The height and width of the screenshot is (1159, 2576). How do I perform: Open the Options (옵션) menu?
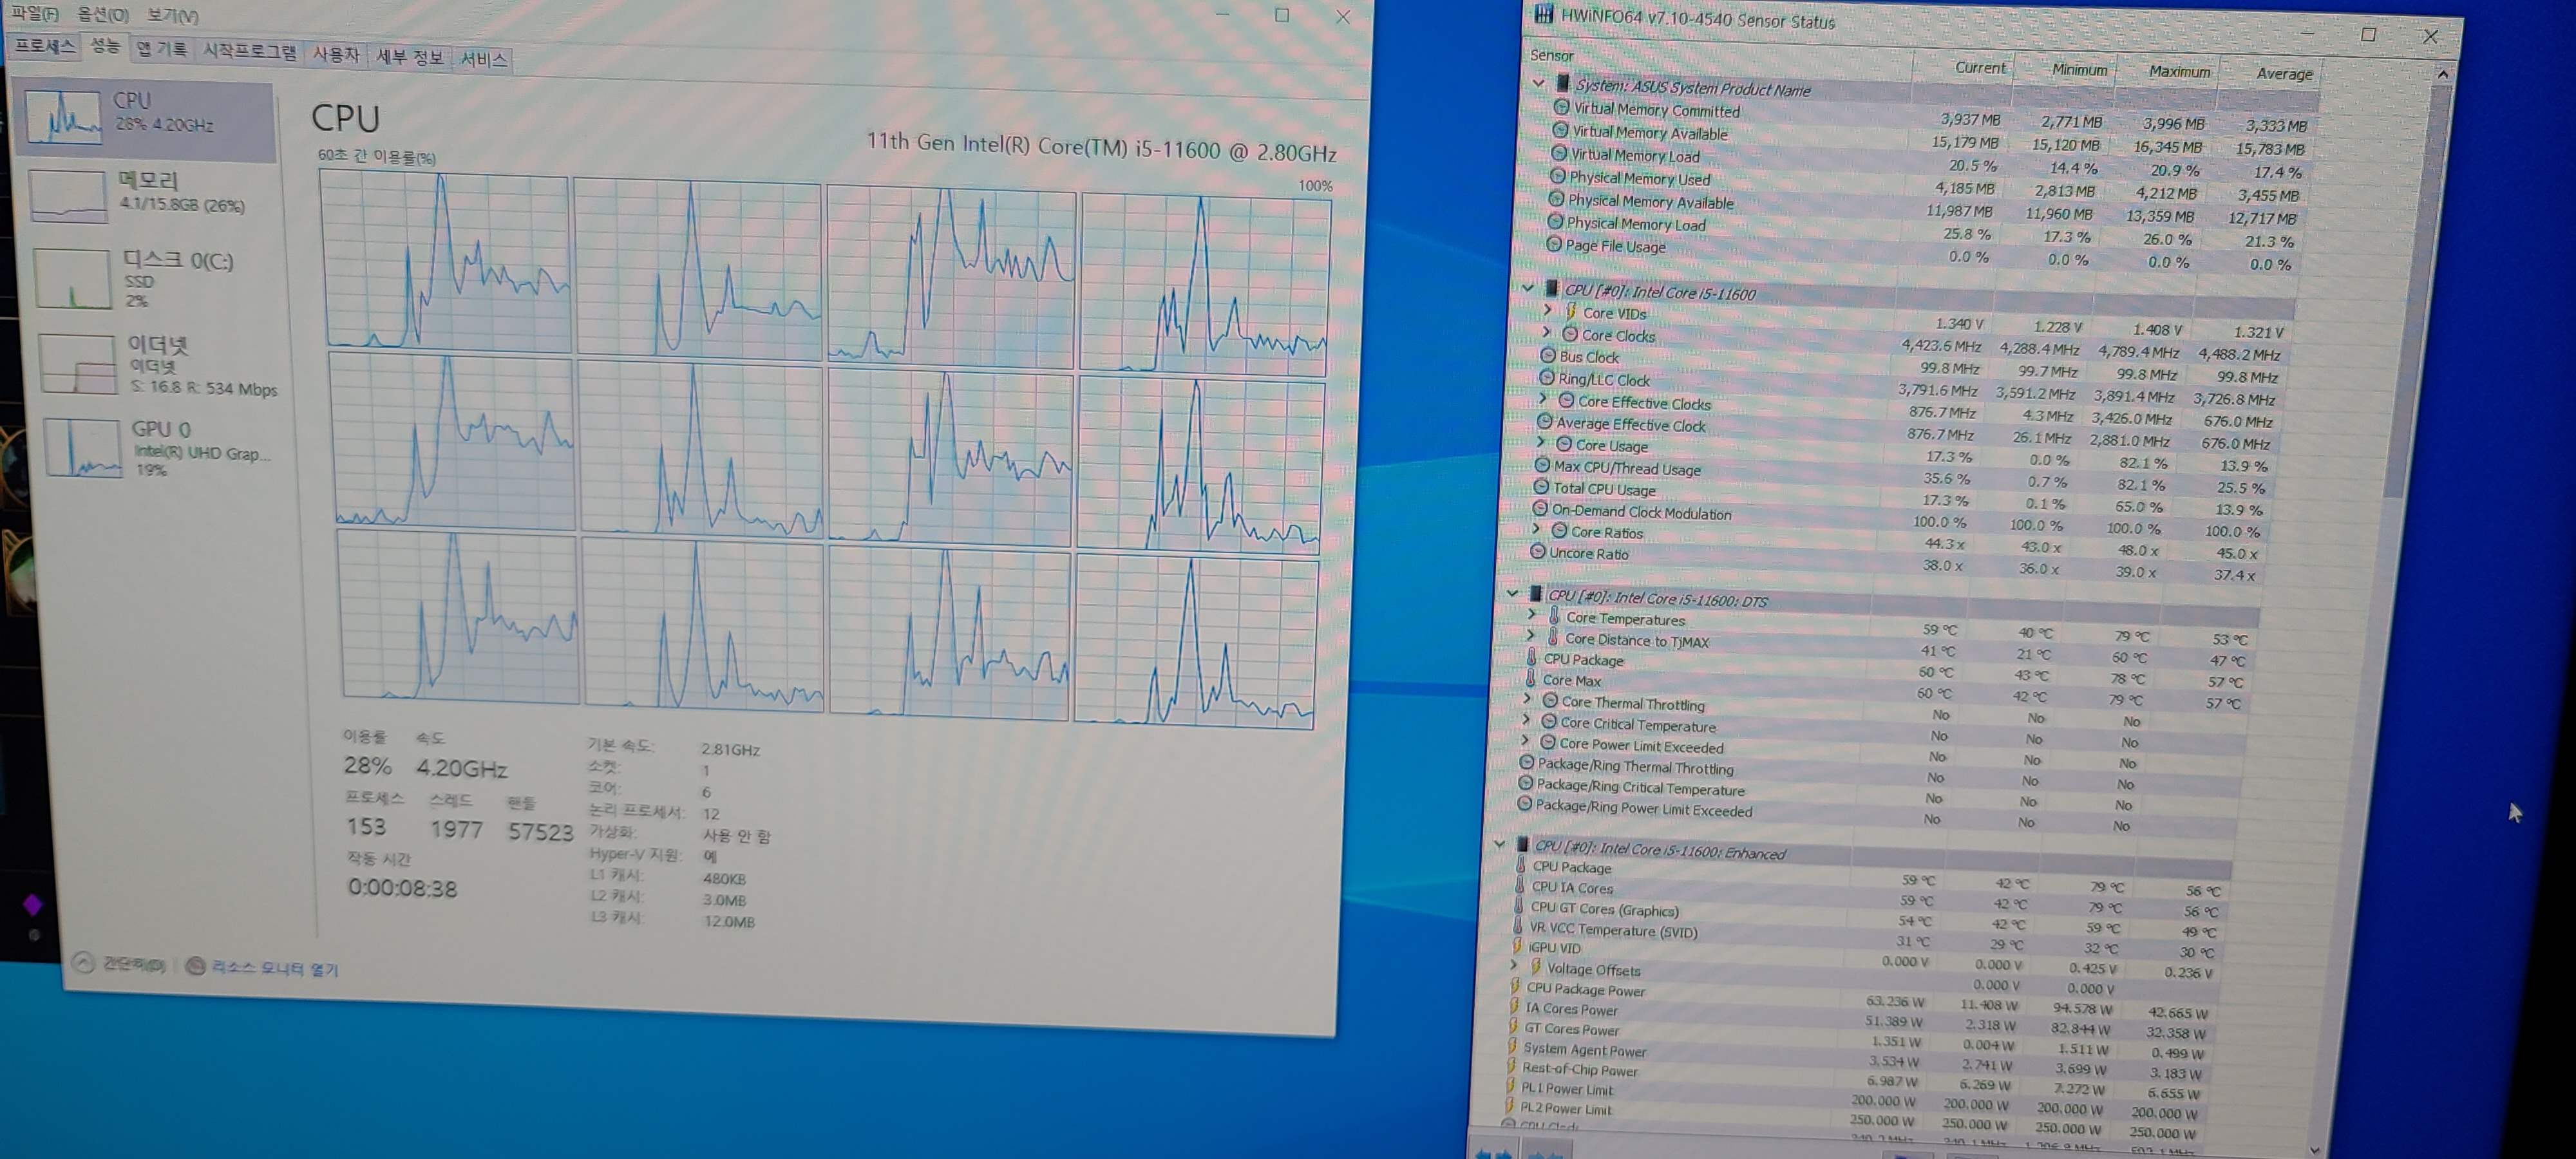[103, 15]
